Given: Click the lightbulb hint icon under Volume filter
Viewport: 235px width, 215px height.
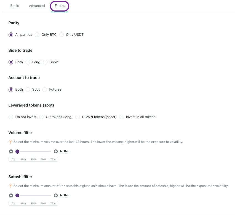Looking at the screenshot, I should pos(10,142).
